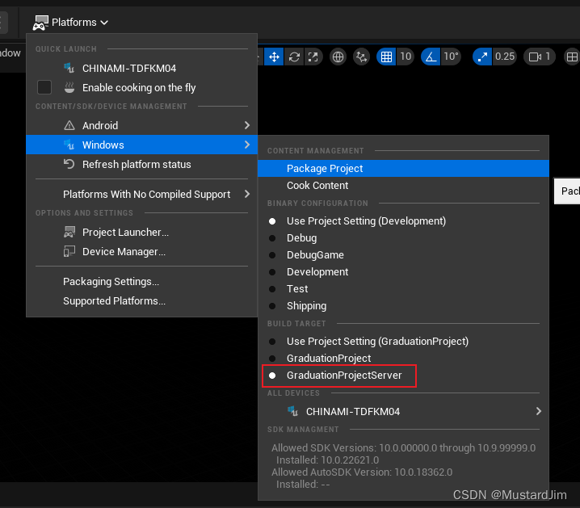Click the viewport layout grid icon

(x=572, y=57)
